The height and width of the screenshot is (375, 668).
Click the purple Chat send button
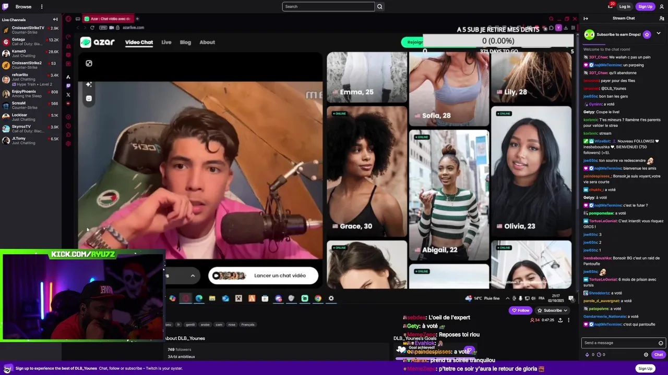pos(659,355)
